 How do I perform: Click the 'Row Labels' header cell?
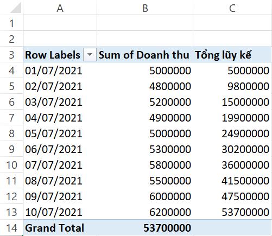point(60,55)
